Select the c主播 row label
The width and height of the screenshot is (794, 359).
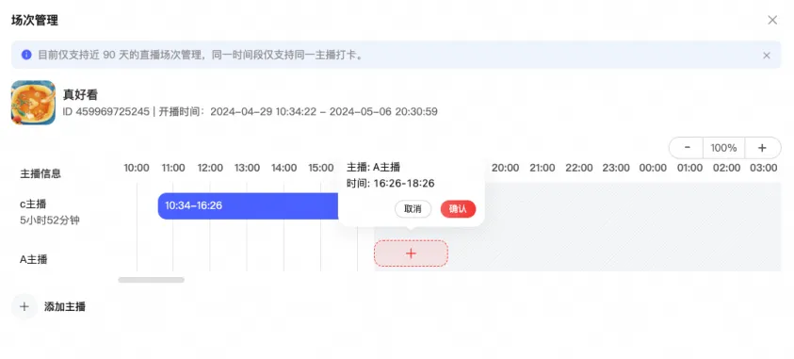33,204
